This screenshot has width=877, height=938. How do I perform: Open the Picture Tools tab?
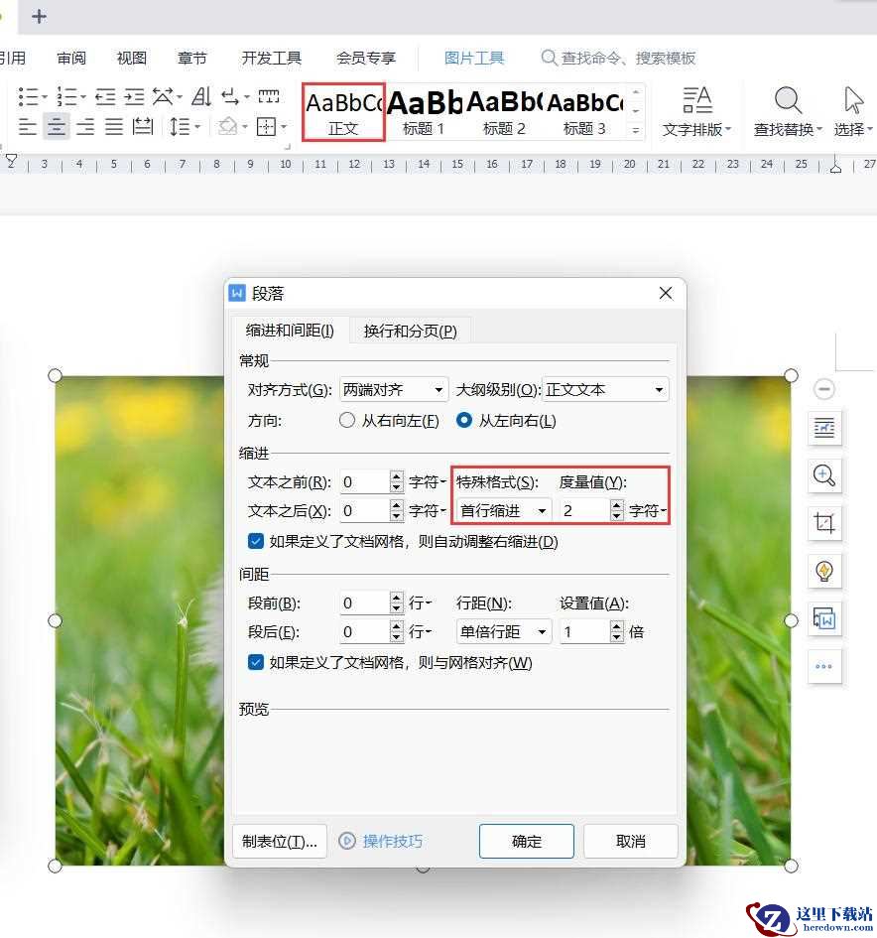(x=474, y=58)
